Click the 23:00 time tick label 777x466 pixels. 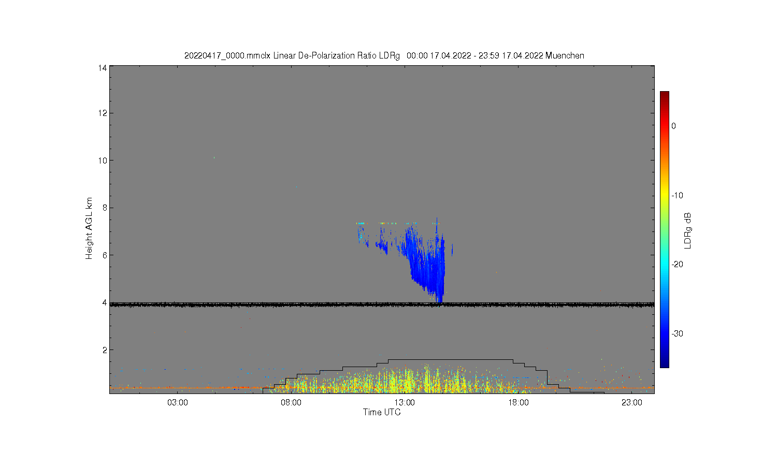[x=632, y=402]
